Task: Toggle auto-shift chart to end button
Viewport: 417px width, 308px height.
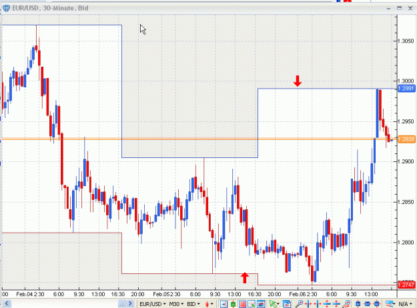Action: click(x=224, y=304)
